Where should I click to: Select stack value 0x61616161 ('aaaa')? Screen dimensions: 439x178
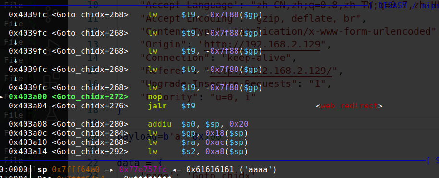[231, 170]
